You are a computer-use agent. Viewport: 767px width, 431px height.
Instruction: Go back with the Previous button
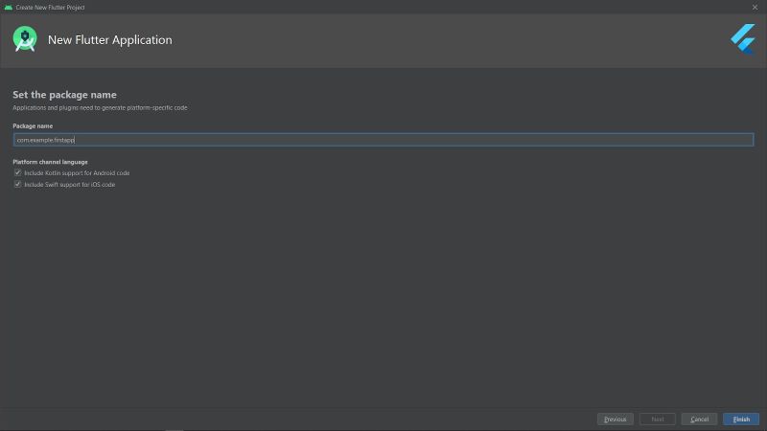click(615, 420)
